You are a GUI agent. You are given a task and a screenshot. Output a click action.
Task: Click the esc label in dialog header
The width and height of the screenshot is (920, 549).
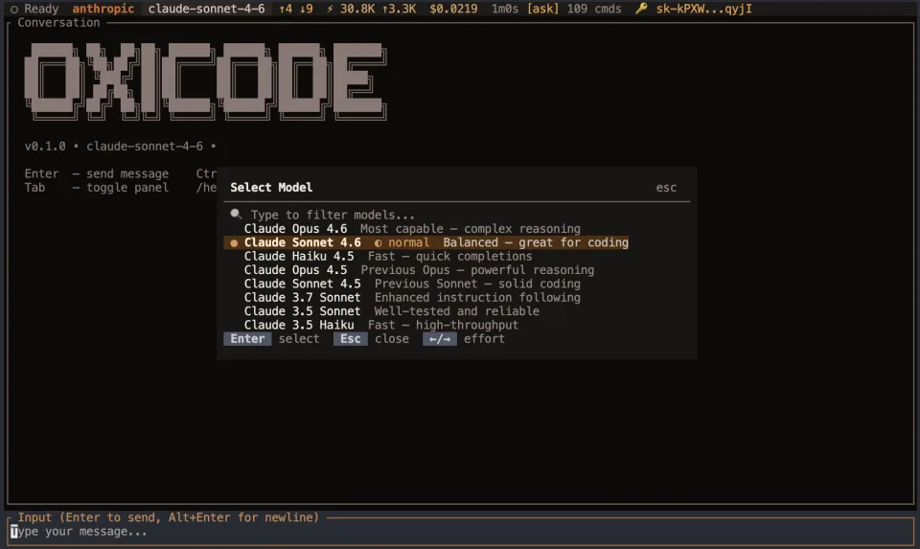click(666, 188)
